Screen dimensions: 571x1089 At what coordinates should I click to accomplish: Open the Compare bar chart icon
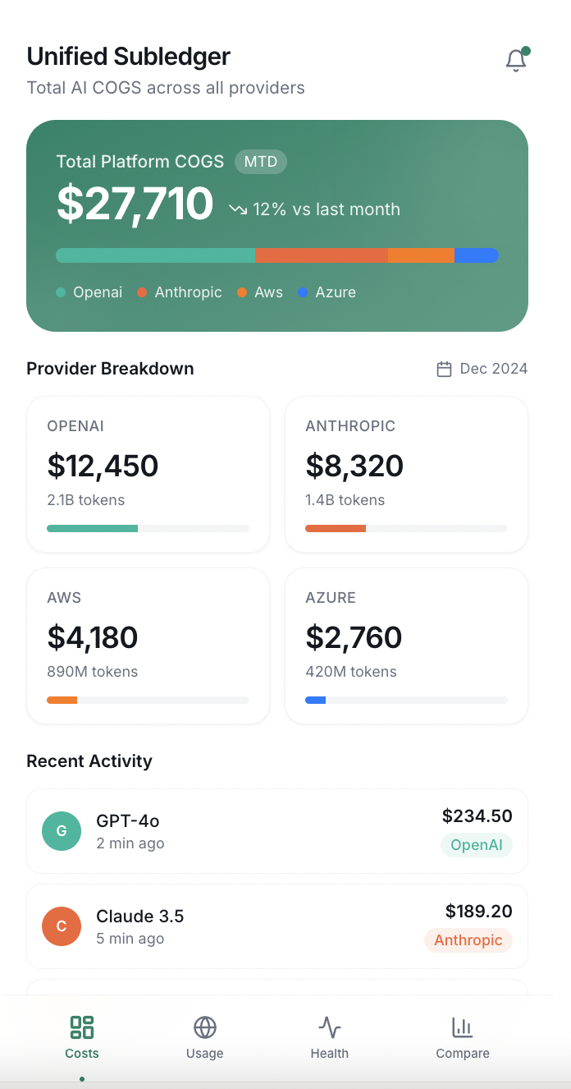coord(463,1027)
